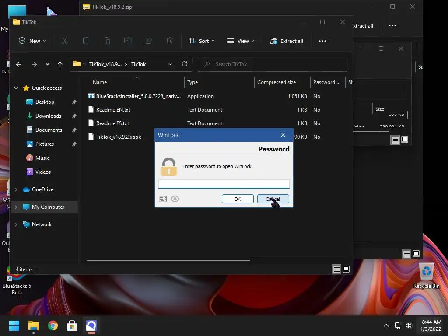
Task: Go up one folder level arrow
Action: click(x=60, y=64)
